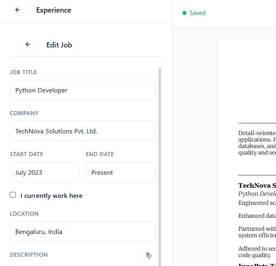Click the Company field with TechNova Solutions
Image resolution: width=276 pixels, height=266 pixels.
point(83,131)
